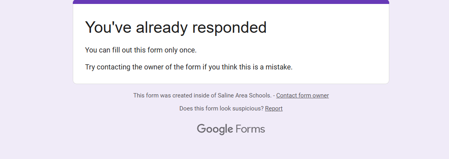The image size is (449, 159).
Task: Click the "Forms" word in the footer logo
Action: (250, 129)
